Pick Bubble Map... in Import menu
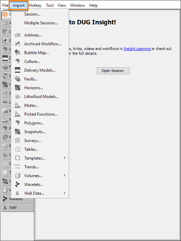Image resolution: width=181 pixels, height=241 pixels. pos(40,53)
